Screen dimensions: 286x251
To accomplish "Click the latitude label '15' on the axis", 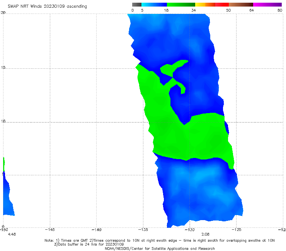I will point(3,68).
